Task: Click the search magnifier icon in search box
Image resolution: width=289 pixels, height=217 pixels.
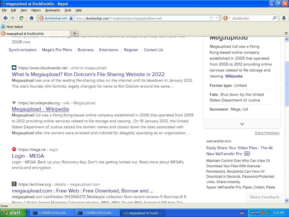Action: coord(274,18)
